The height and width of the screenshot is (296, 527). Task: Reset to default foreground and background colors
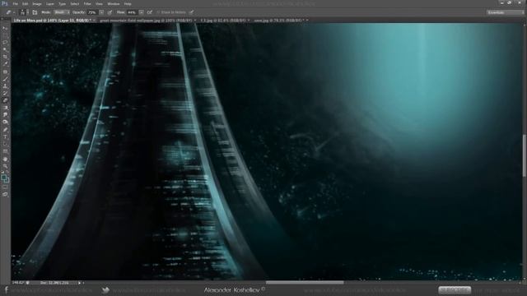(x=2, y=172)
